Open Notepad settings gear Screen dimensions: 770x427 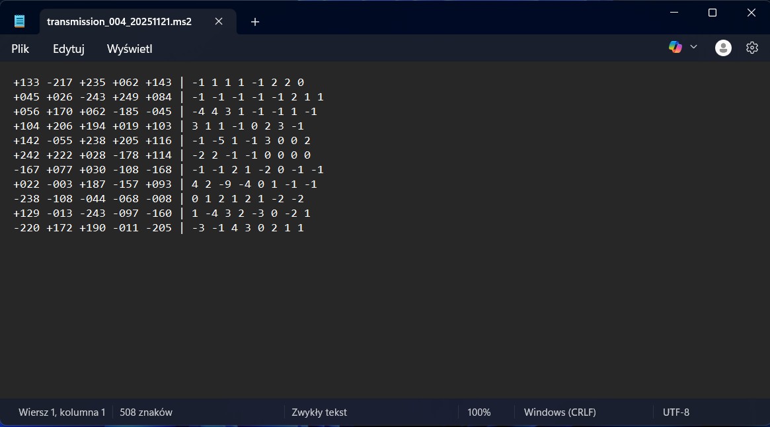tap(751, 48)
